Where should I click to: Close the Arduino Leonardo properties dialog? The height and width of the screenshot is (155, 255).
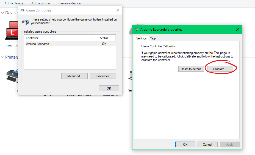coord(238,29)
